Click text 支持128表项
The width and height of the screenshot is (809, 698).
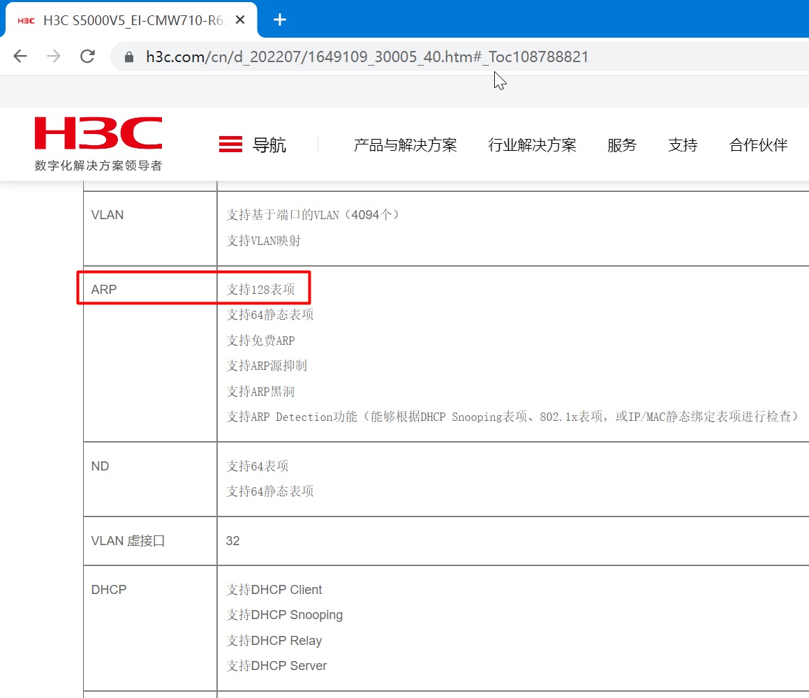[260, 290]
